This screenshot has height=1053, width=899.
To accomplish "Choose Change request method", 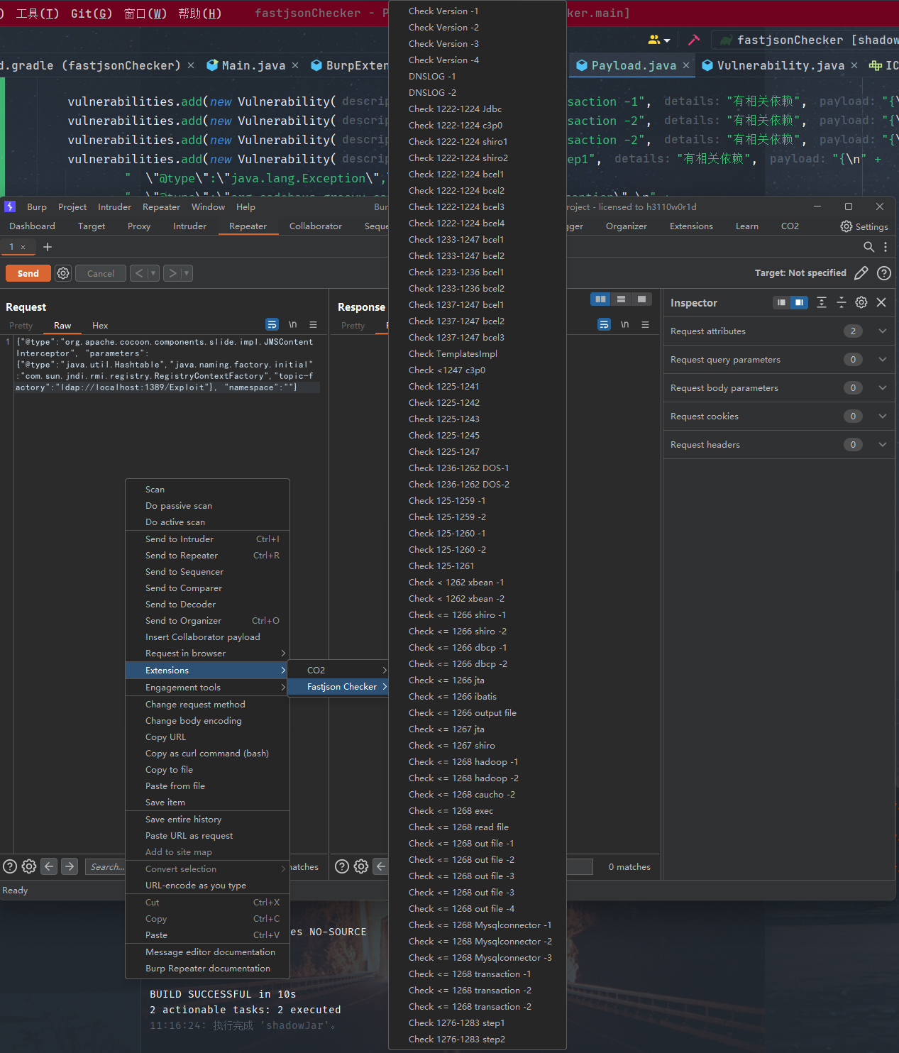I will tap(207, 705).
